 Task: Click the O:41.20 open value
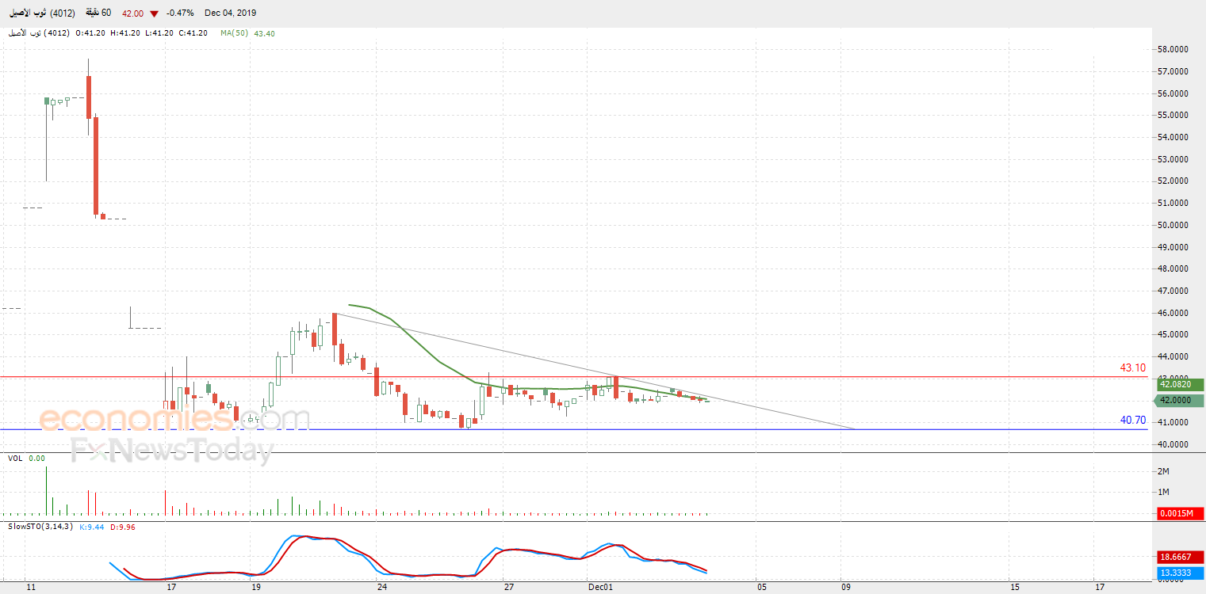click(x=90, y=33)
